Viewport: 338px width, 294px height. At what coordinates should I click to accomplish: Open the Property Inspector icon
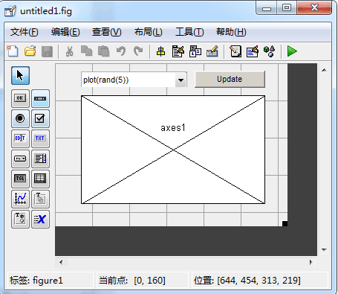(253, 51)
